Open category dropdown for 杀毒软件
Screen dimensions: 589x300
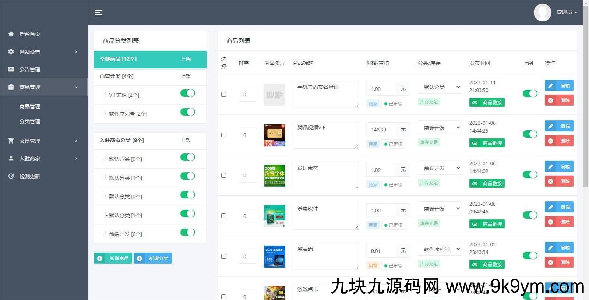(440, 209)
